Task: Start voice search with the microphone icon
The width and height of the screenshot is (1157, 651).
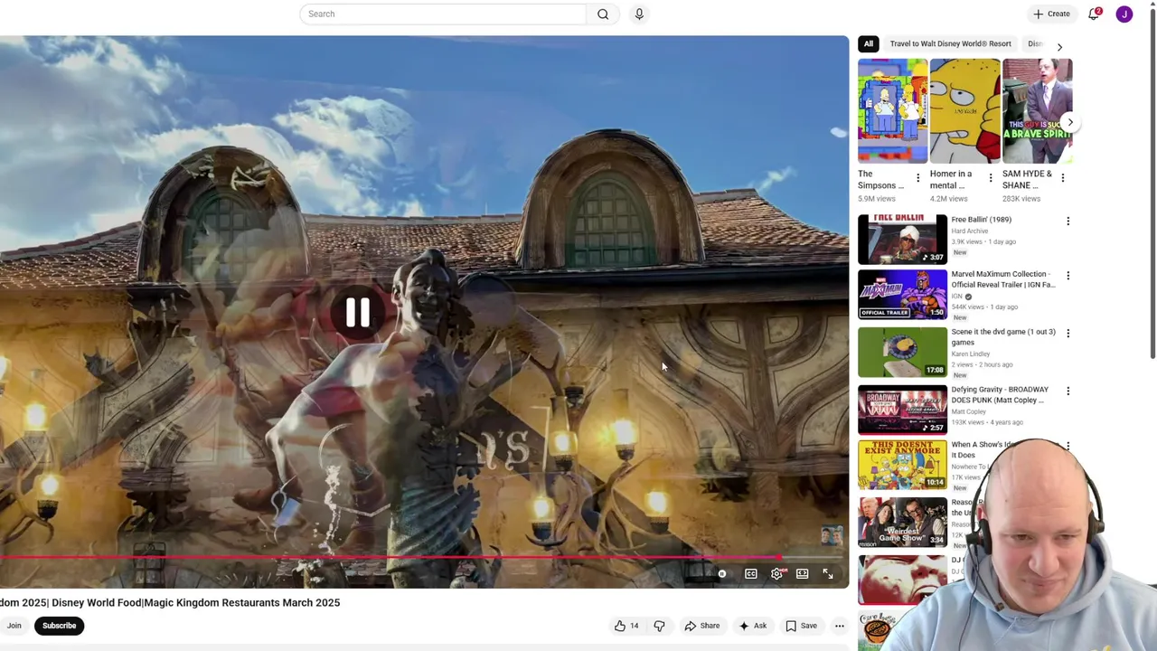Action: point(639,14)
